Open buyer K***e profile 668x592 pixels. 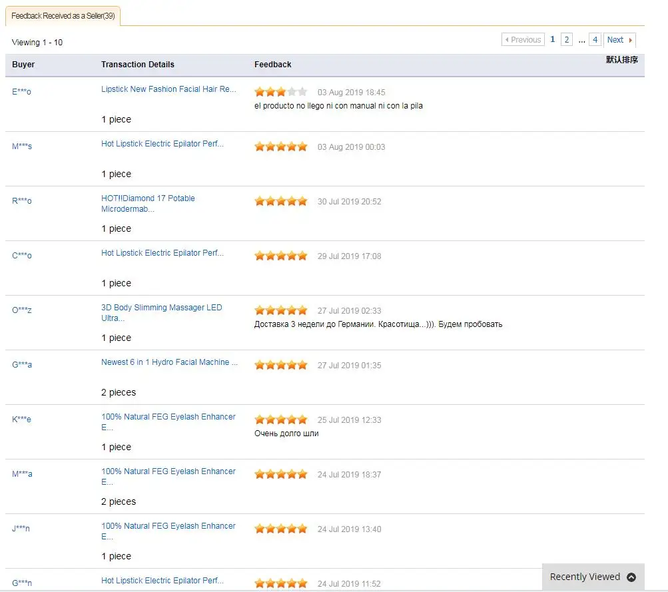click(21, 419)
